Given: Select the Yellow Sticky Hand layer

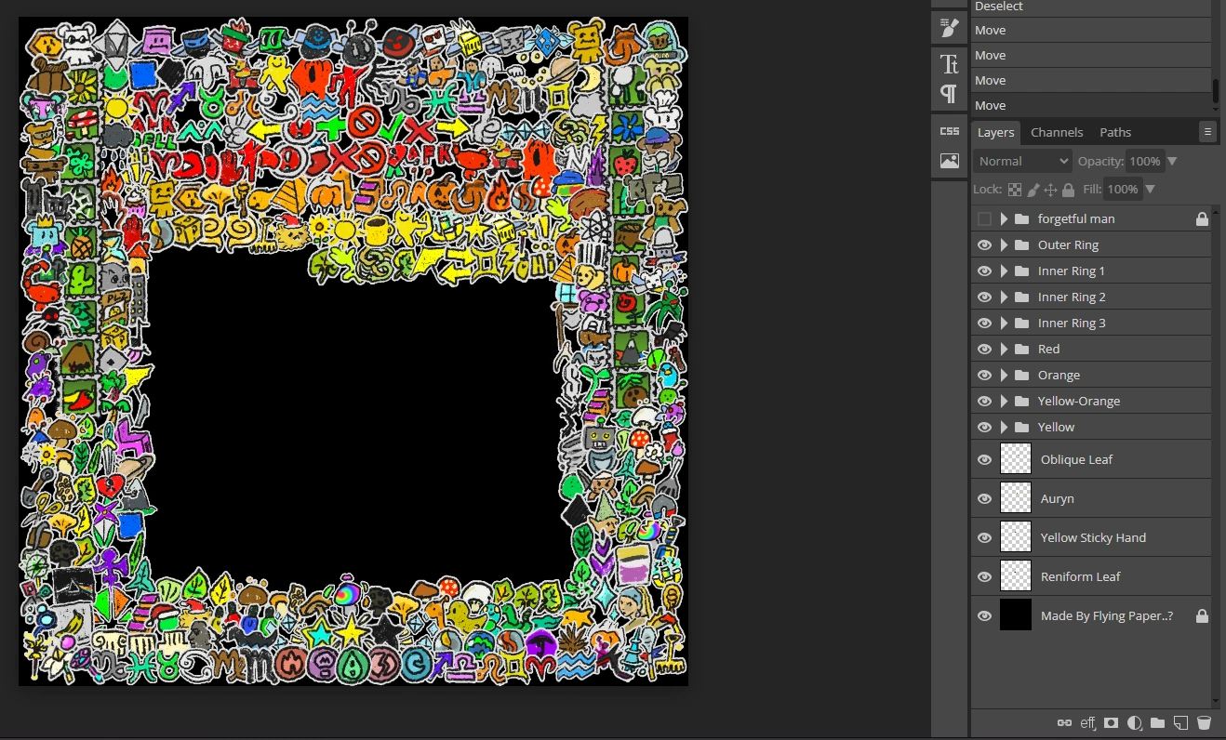Looking at the screenshot, I should tap(1093, 537).
